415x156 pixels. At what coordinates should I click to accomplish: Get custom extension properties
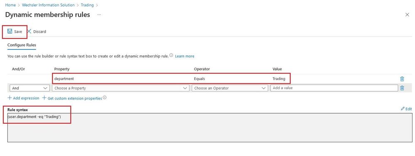[x=72, y=98]
